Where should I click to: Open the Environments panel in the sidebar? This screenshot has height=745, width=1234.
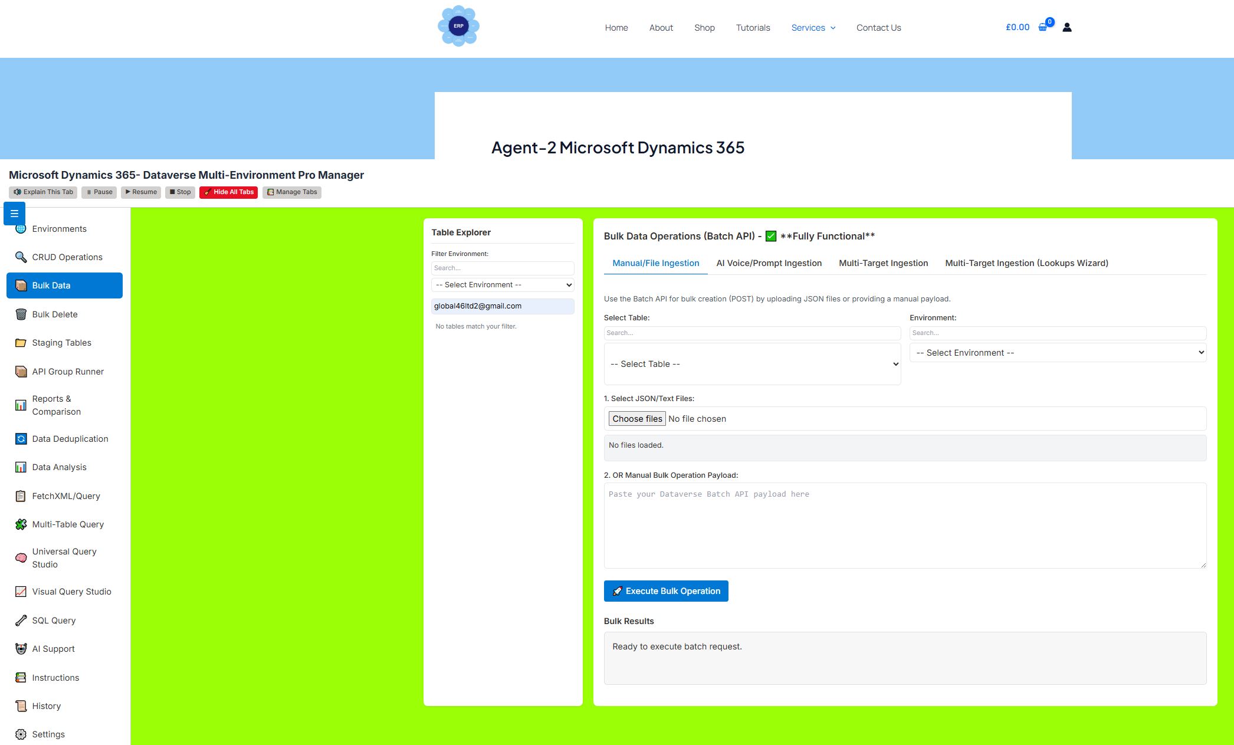59,228
